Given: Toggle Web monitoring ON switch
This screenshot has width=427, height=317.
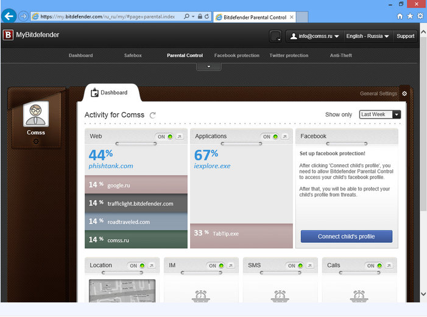Looking at the screenshot, I should coord(165,136).
